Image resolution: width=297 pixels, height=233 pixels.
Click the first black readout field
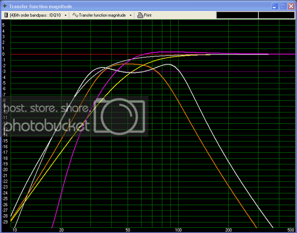[237, 15]
